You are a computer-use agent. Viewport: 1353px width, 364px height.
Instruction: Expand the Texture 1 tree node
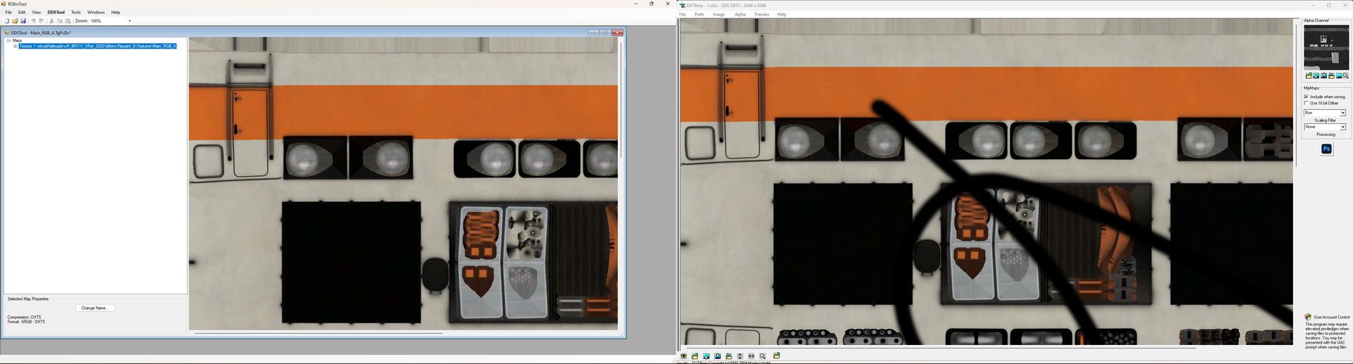point(15,46)
